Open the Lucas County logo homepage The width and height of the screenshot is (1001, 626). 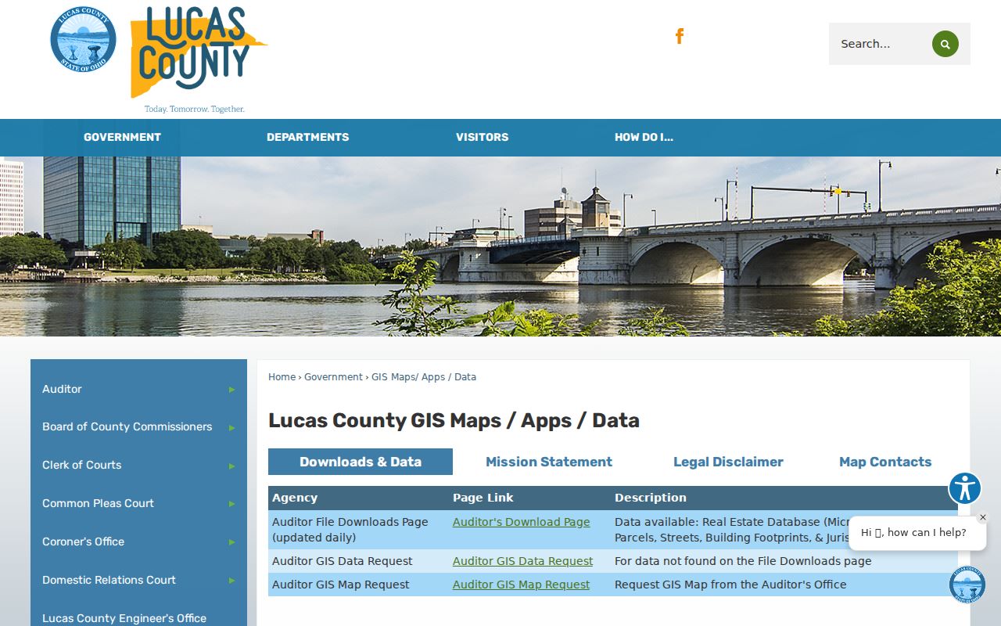click(199, 59)
